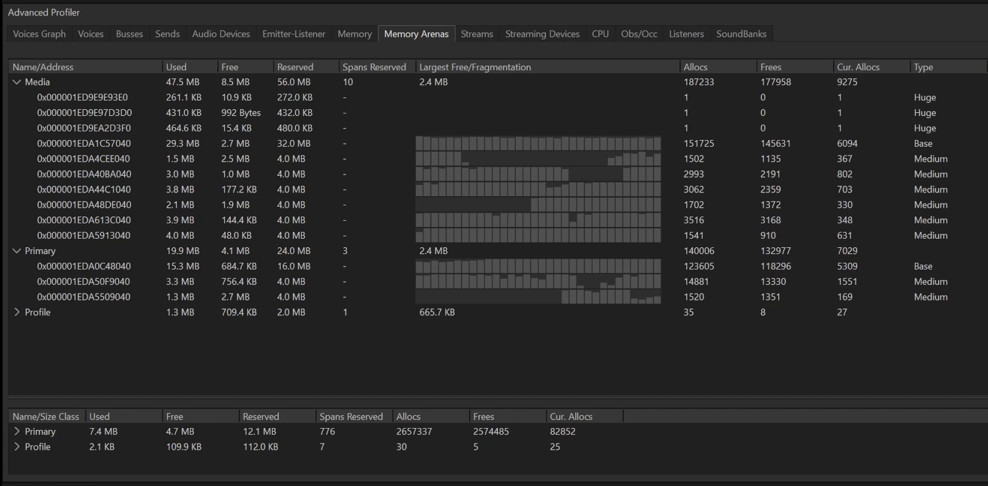Viewport: 988px width, 486px height.
Task: Click fragmentation graph for arena 0x000001EDA48DE040
Action: (538, 205)
